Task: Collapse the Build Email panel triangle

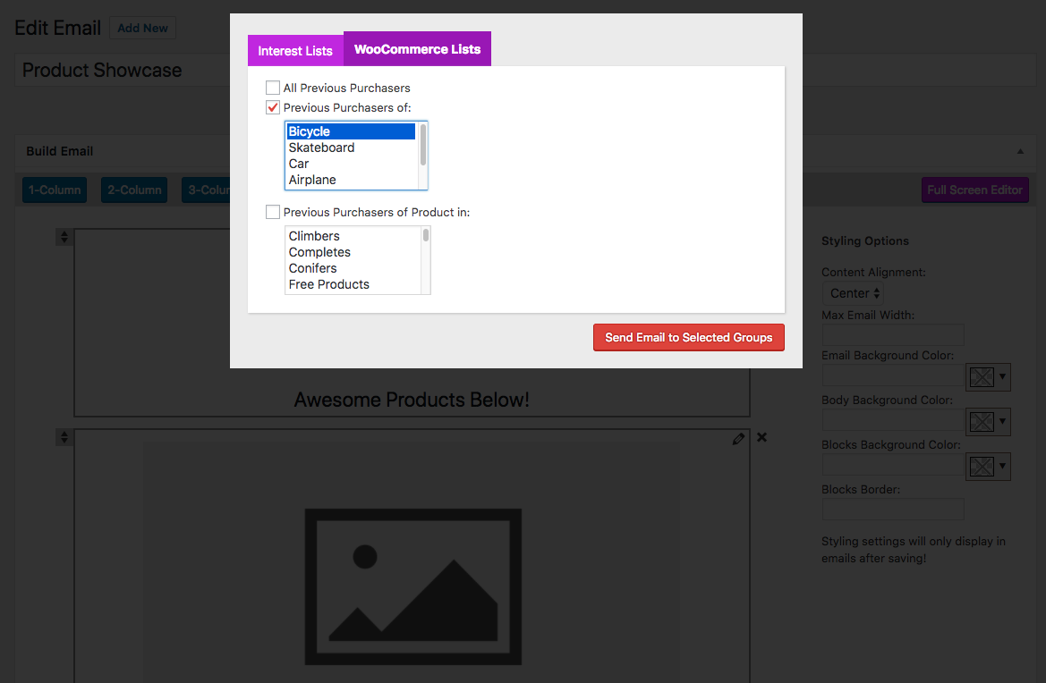Action: click(1020, 151)
